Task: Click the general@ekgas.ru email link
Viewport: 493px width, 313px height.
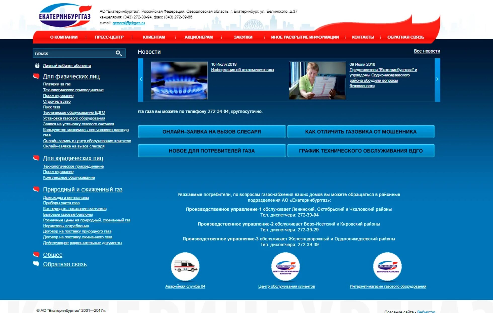Action: [129, 23]
